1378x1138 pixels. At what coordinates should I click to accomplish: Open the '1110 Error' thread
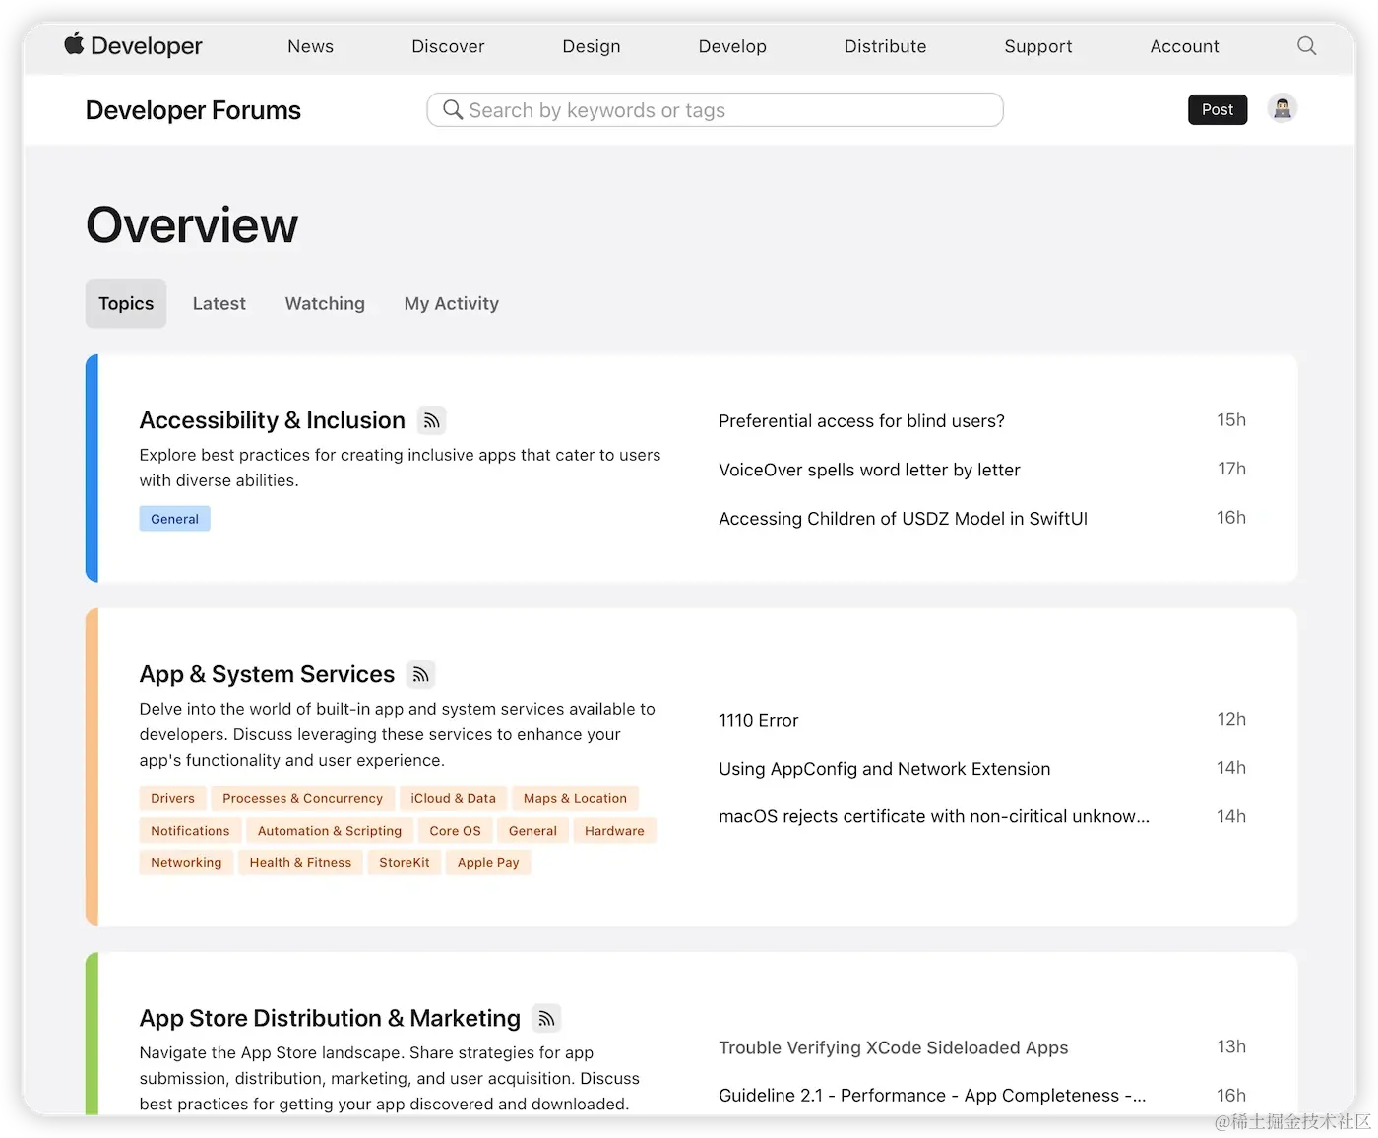click(x=758, y=720)
